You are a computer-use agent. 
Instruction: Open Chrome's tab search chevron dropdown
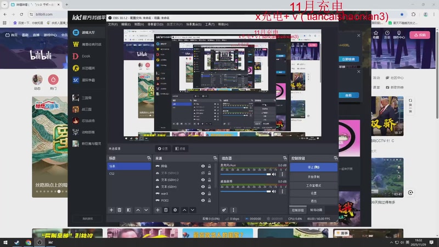(4, 4)
